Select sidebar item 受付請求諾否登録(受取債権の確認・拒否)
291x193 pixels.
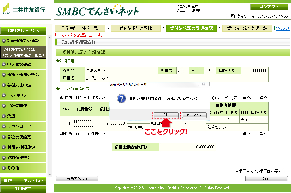[23, 52]
